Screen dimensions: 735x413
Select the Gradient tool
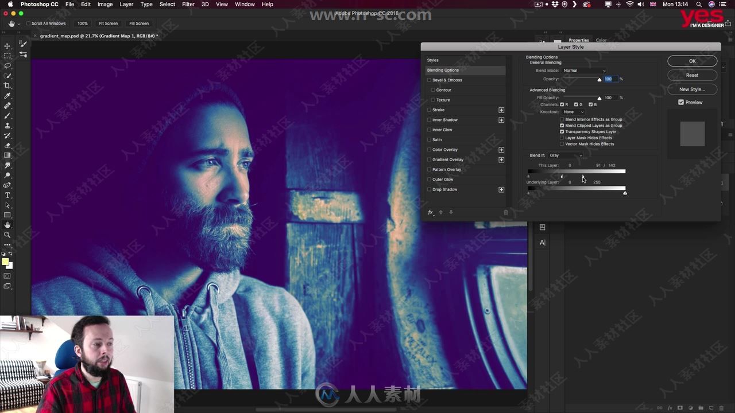[x=7, y=155]
